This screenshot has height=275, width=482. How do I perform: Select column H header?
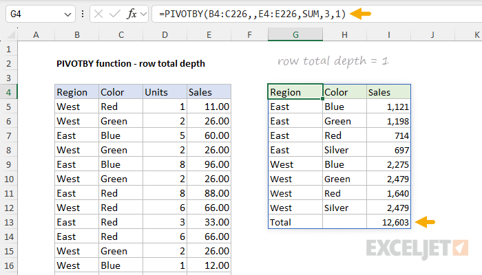click(344, 34)
